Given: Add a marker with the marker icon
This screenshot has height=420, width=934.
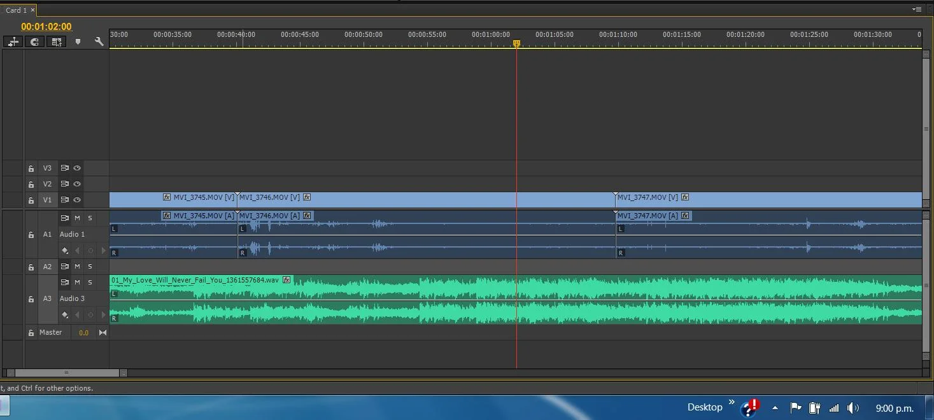Looking at the screenshot, I should (x=78, y=41).
